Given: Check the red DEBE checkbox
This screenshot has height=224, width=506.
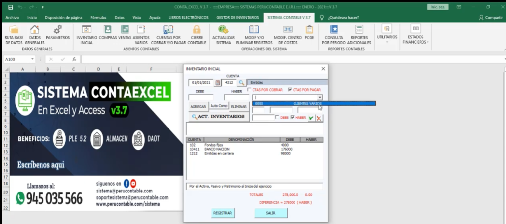Looking at the screenshot, I should point(277,117).
